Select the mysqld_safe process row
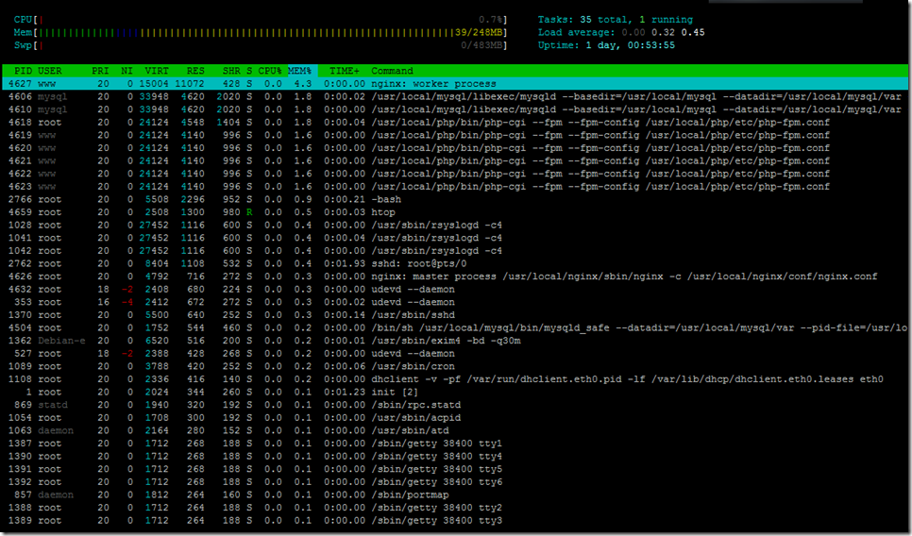Viewport: 912px width, 536px height. [x=455, y=327]
